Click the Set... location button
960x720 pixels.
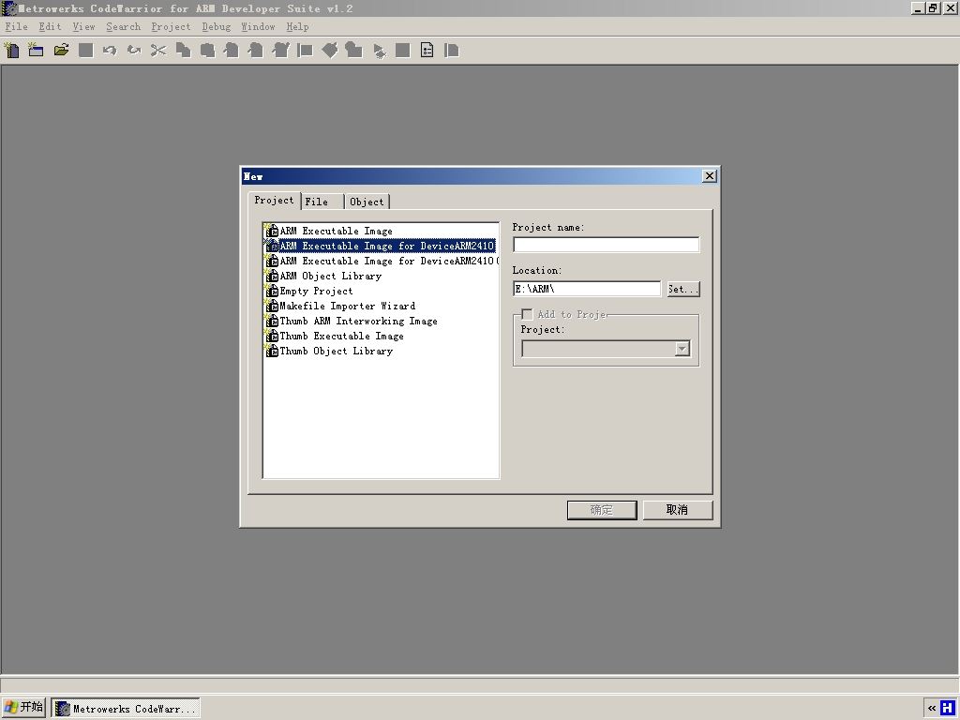pos(683,289)
